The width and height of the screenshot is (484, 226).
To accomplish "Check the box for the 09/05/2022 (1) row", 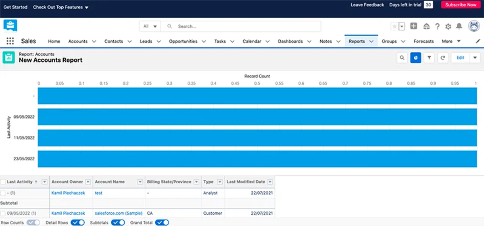I will 3,213.
